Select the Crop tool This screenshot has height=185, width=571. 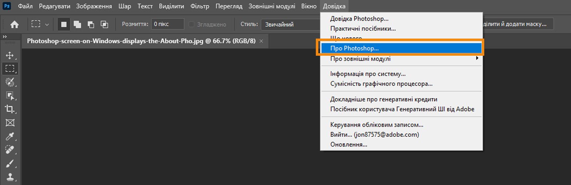pyautogui.click(x=10, y=109)
